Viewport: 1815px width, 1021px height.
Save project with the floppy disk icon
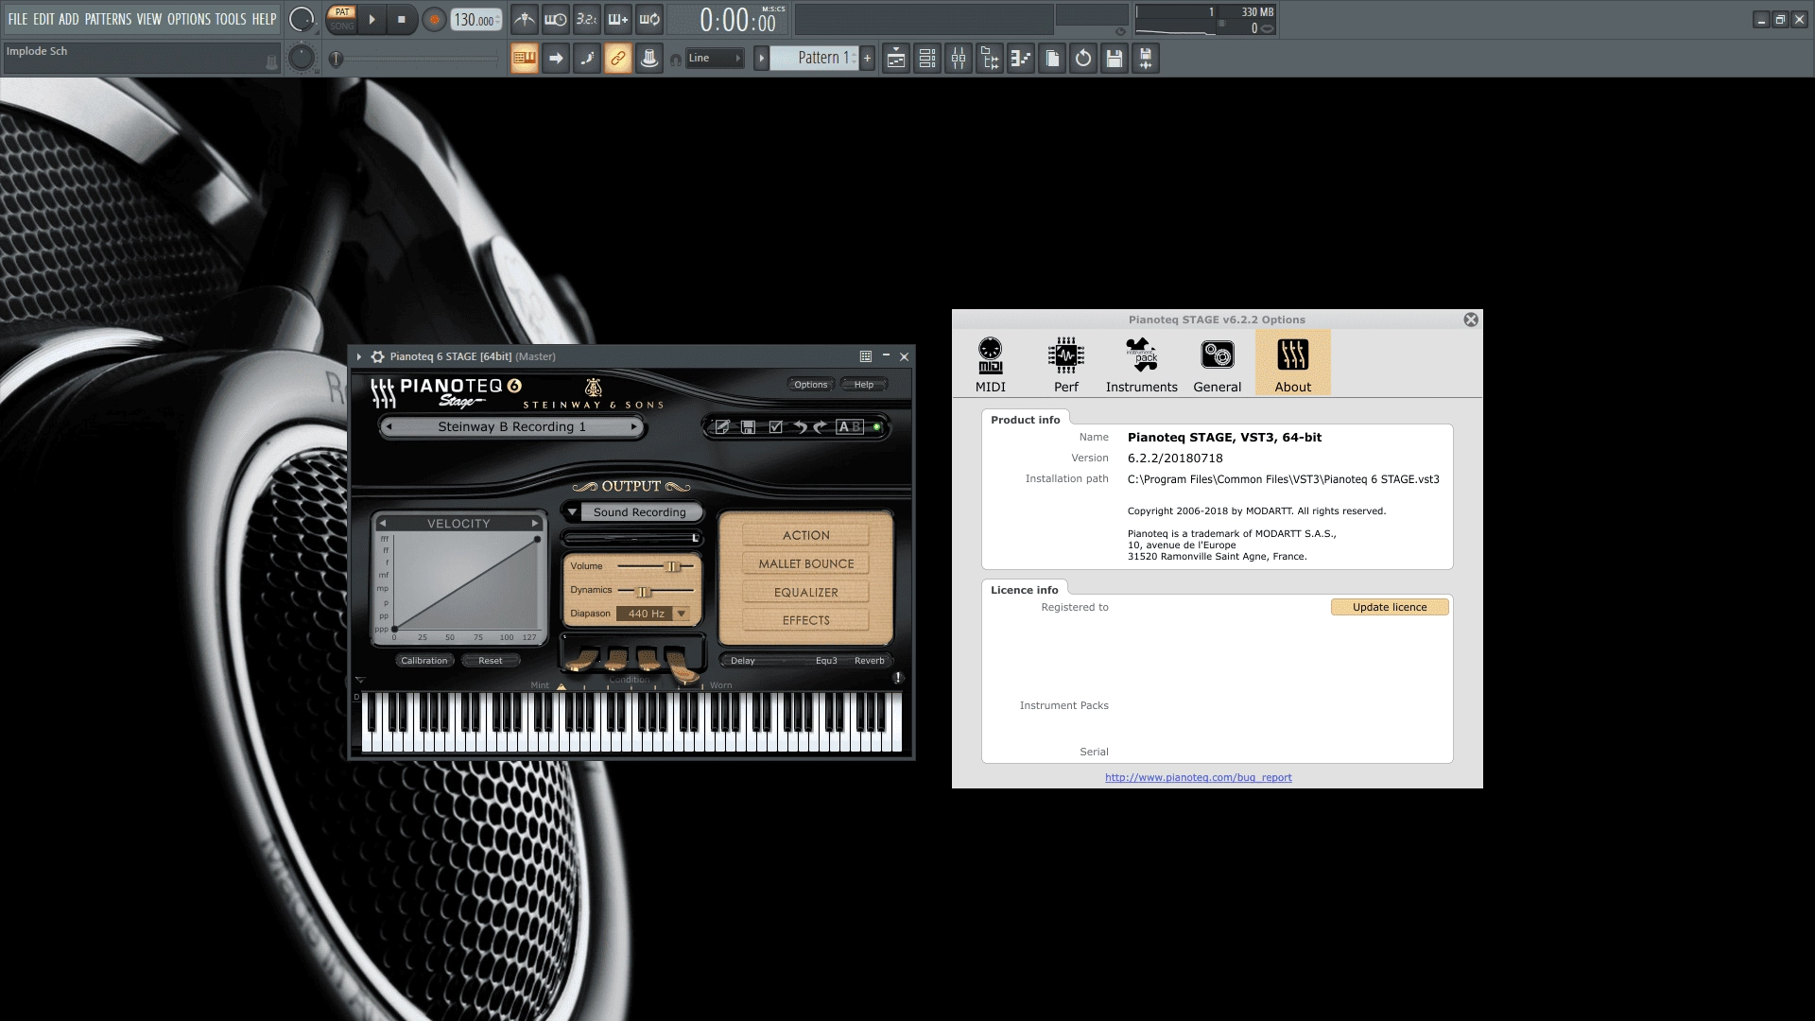pos(1115,59)
